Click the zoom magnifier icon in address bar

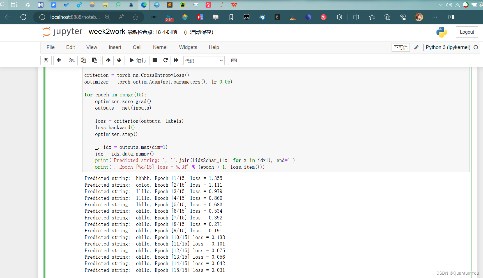point(107,17)
